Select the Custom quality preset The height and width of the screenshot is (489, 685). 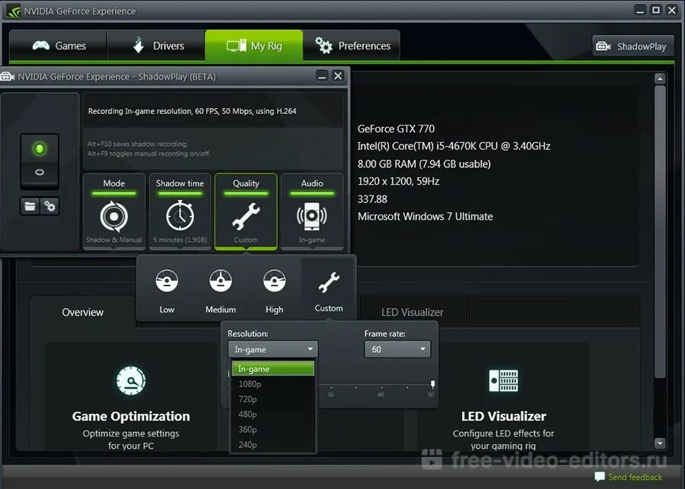[x=329, y=291]
